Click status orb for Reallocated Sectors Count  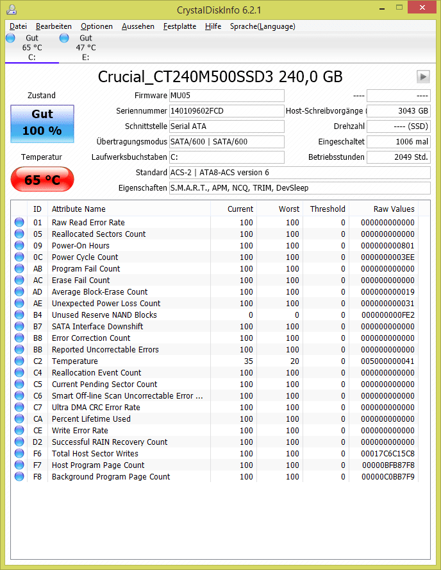tap(19, 234)
